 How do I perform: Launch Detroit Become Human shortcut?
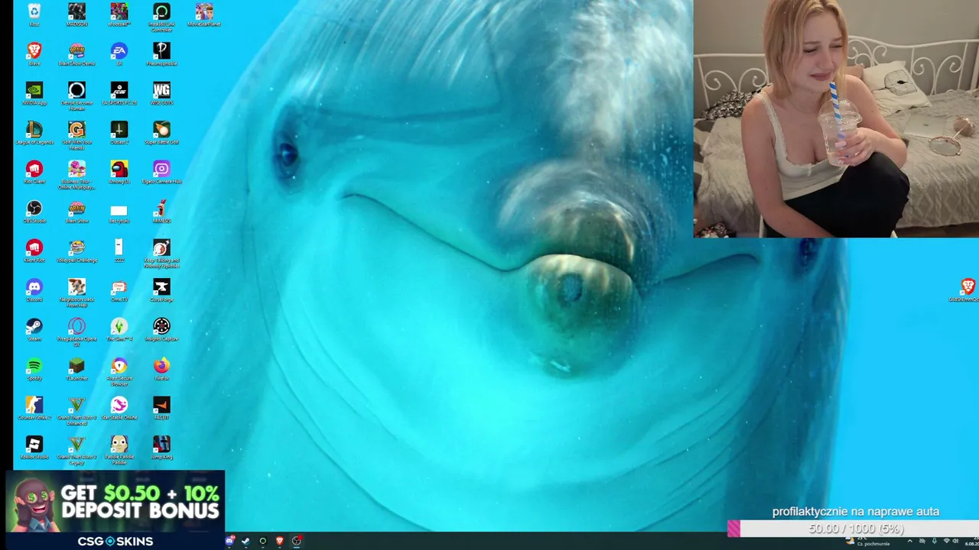[x=76, y=96]
